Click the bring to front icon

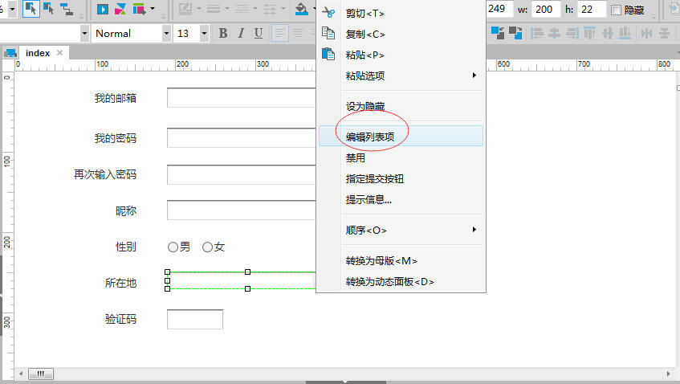click(498, 33)
